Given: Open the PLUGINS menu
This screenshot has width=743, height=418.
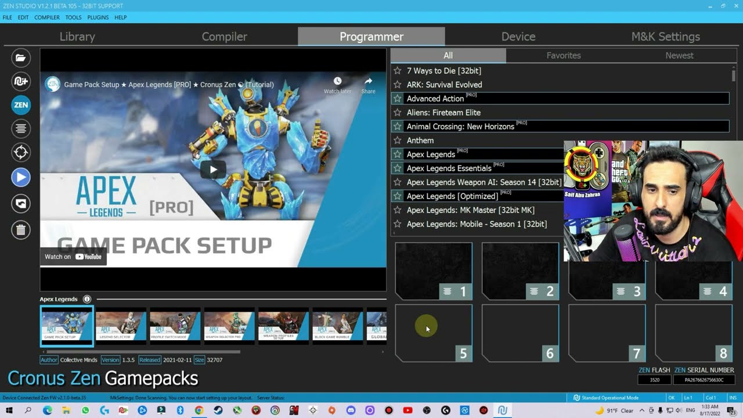Looking at the screenshot, I should click(x=98, y=17).
